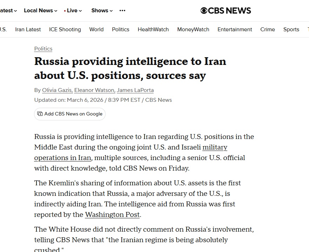Click the Eleanor Watson author link

click(94, 90)
